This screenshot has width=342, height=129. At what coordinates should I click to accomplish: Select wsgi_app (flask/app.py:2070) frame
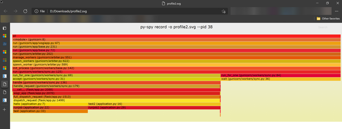click(x=117, y=93)
